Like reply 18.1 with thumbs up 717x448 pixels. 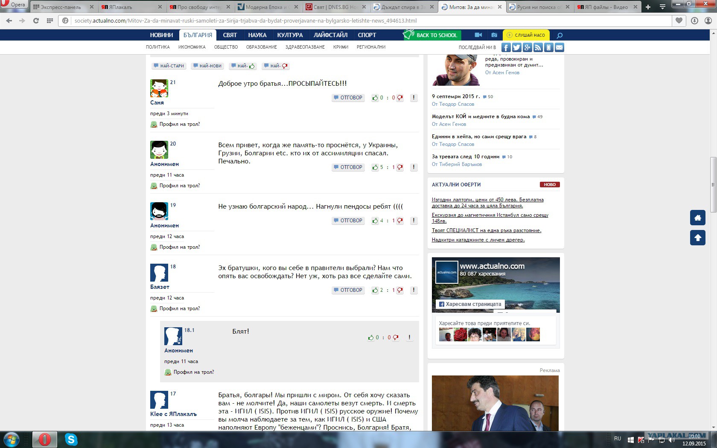(371, 337)
